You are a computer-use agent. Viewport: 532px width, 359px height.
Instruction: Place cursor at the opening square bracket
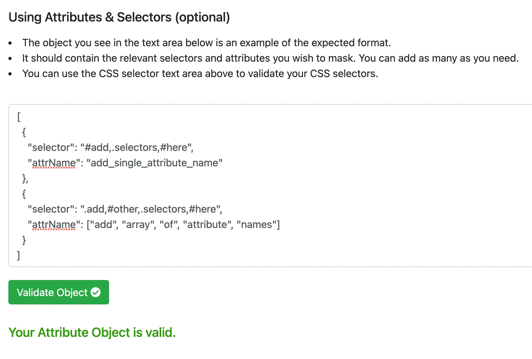[x=19, y=117]
